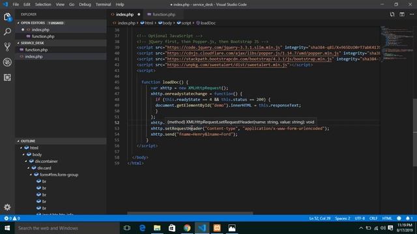Viewport: 417px width, 234px height.
Task: Select function.php in Open Editors list
Action: [61, 36]
